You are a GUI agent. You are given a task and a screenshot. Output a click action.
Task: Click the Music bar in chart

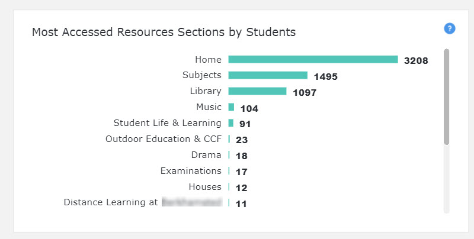coord(231,107)
